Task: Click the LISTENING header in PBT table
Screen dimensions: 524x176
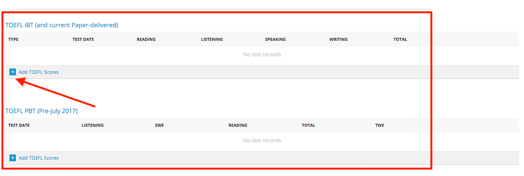Action: click(93, 125)
